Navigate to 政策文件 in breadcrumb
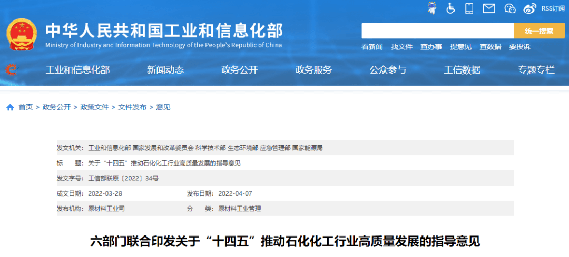This screenshot has width=569, height=257. (94, 107)
